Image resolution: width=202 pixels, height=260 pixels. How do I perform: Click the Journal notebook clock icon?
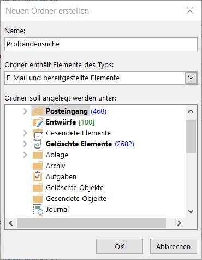tap(38, 209)
